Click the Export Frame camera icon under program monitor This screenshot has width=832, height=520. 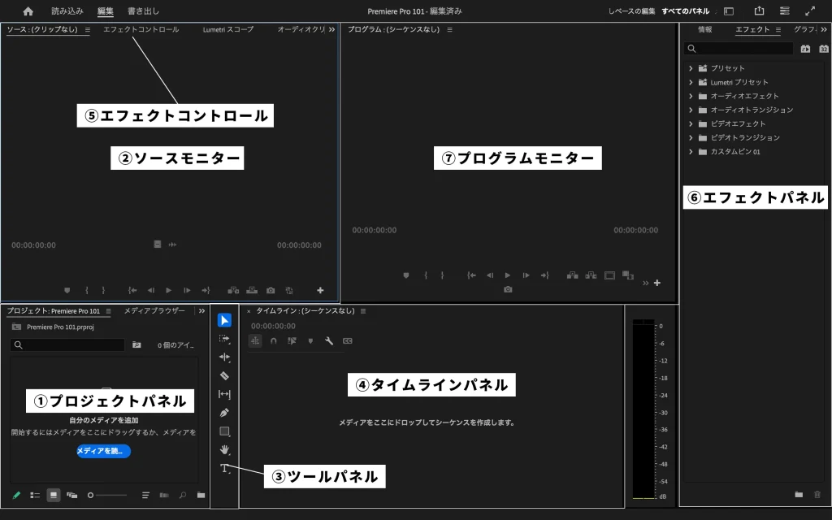(508, 289)
